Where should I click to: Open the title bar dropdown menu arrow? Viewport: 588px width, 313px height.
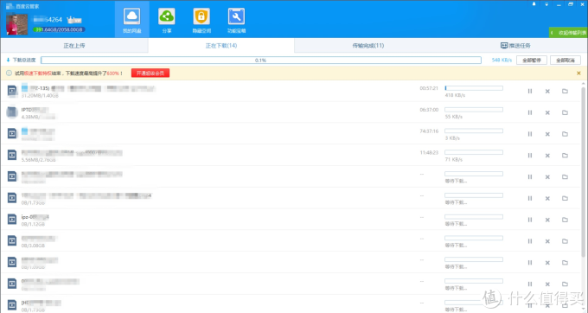(546, 4)
